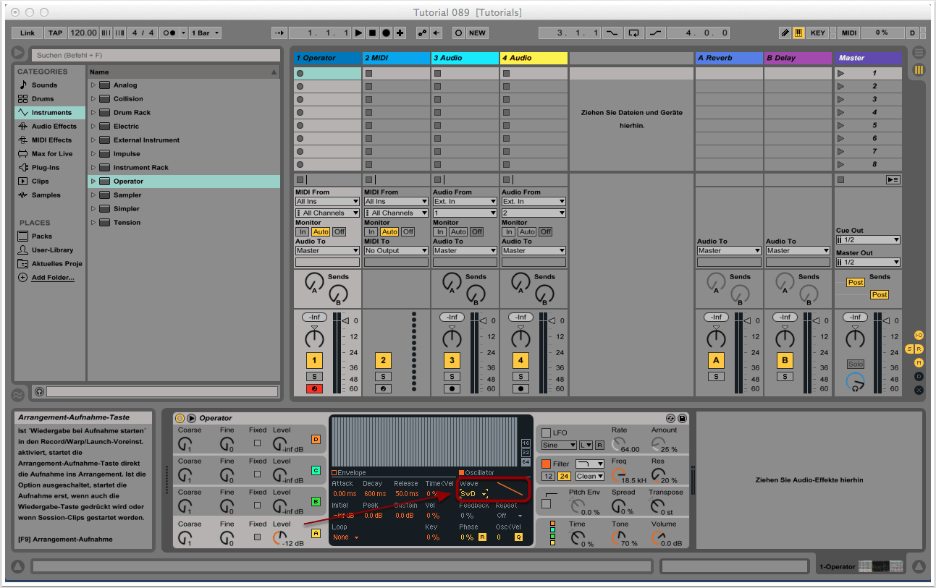Toggle draw mode pencil icon

tap(785, 33)
